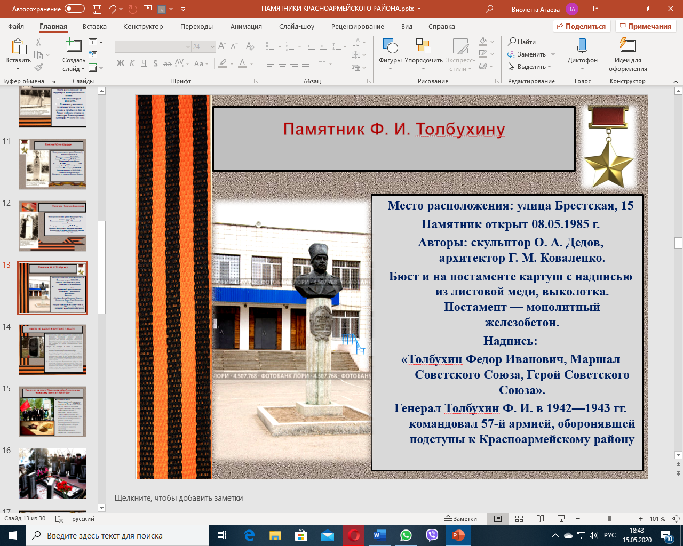This screenshot has height=546, width=683.
Task: Open WhatsApp from the taskbar
Action: (x=406, y=535)
